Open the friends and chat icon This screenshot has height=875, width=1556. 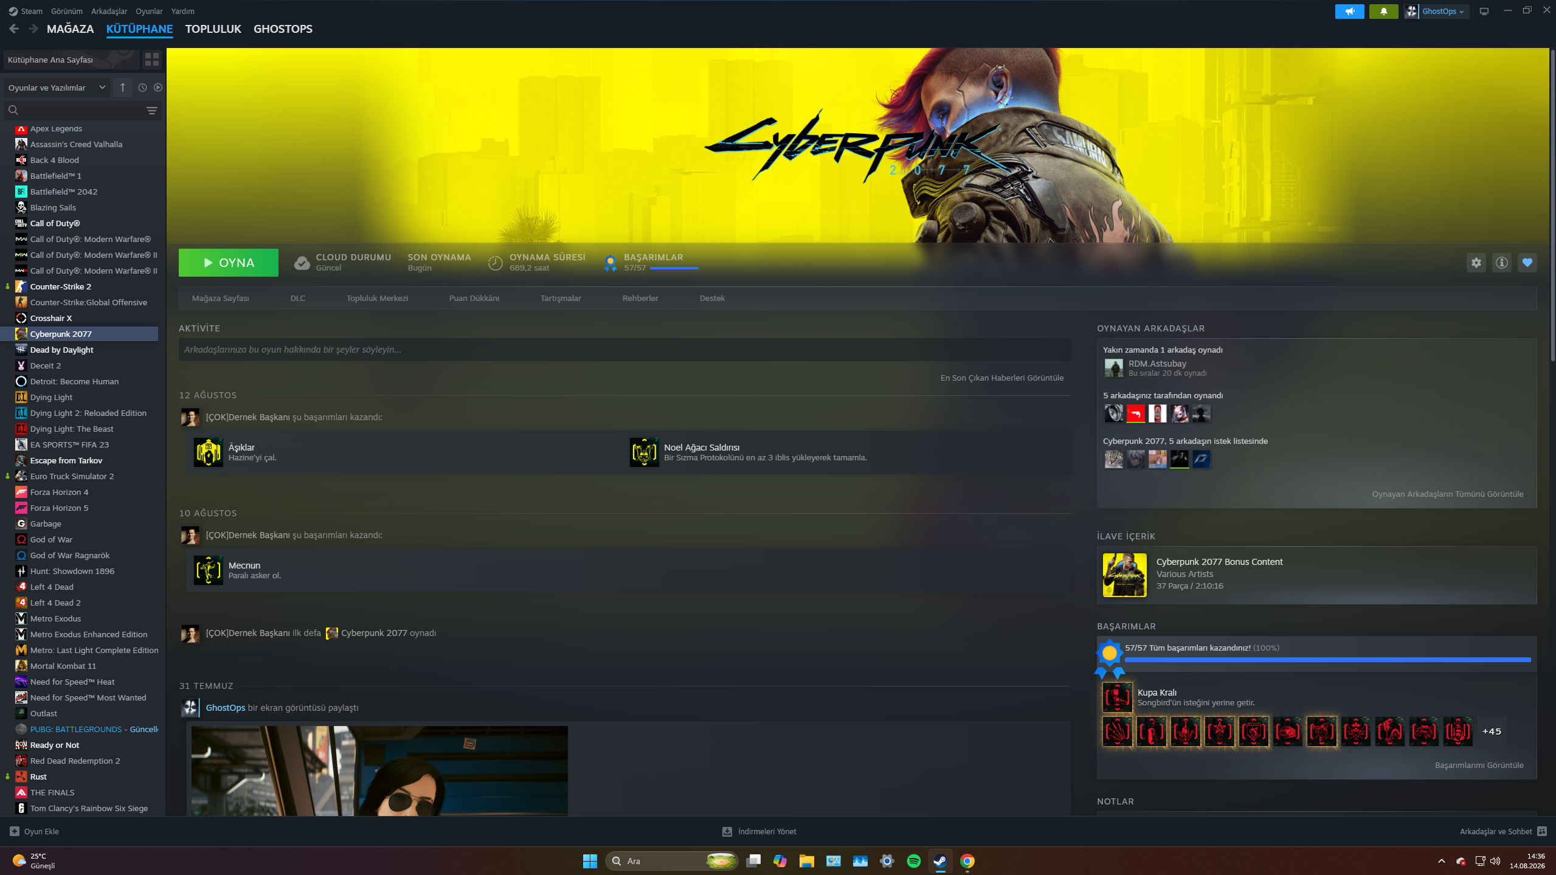coord(1542,831)
